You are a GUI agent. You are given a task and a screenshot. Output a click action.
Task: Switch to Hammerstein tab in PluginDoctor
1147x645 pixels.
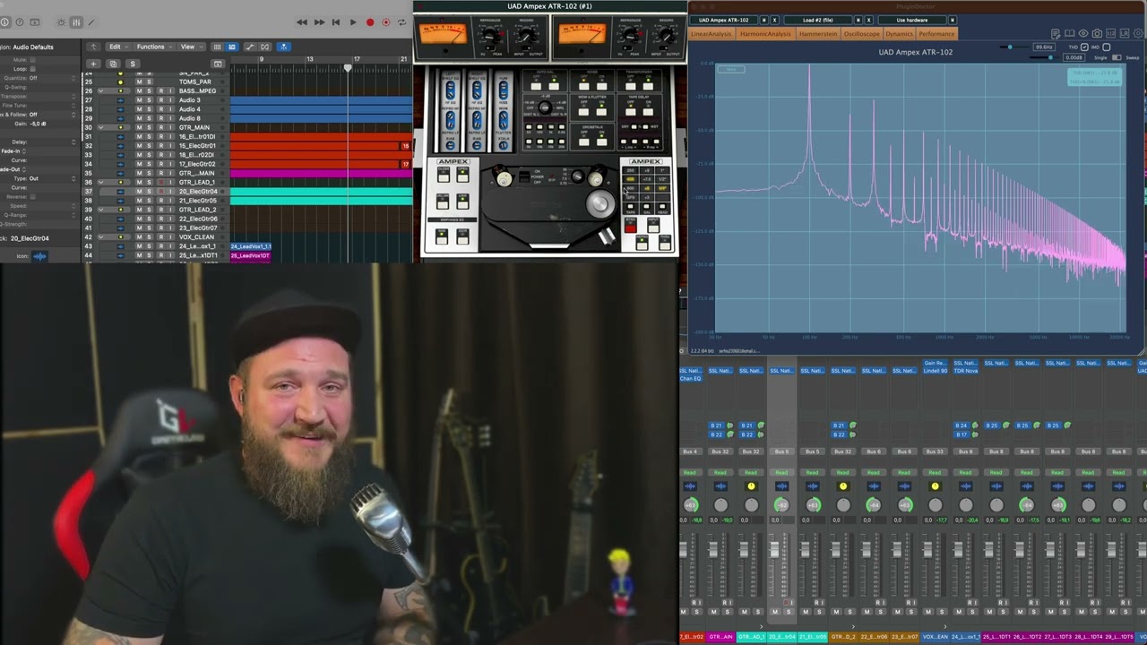(817, 34)
